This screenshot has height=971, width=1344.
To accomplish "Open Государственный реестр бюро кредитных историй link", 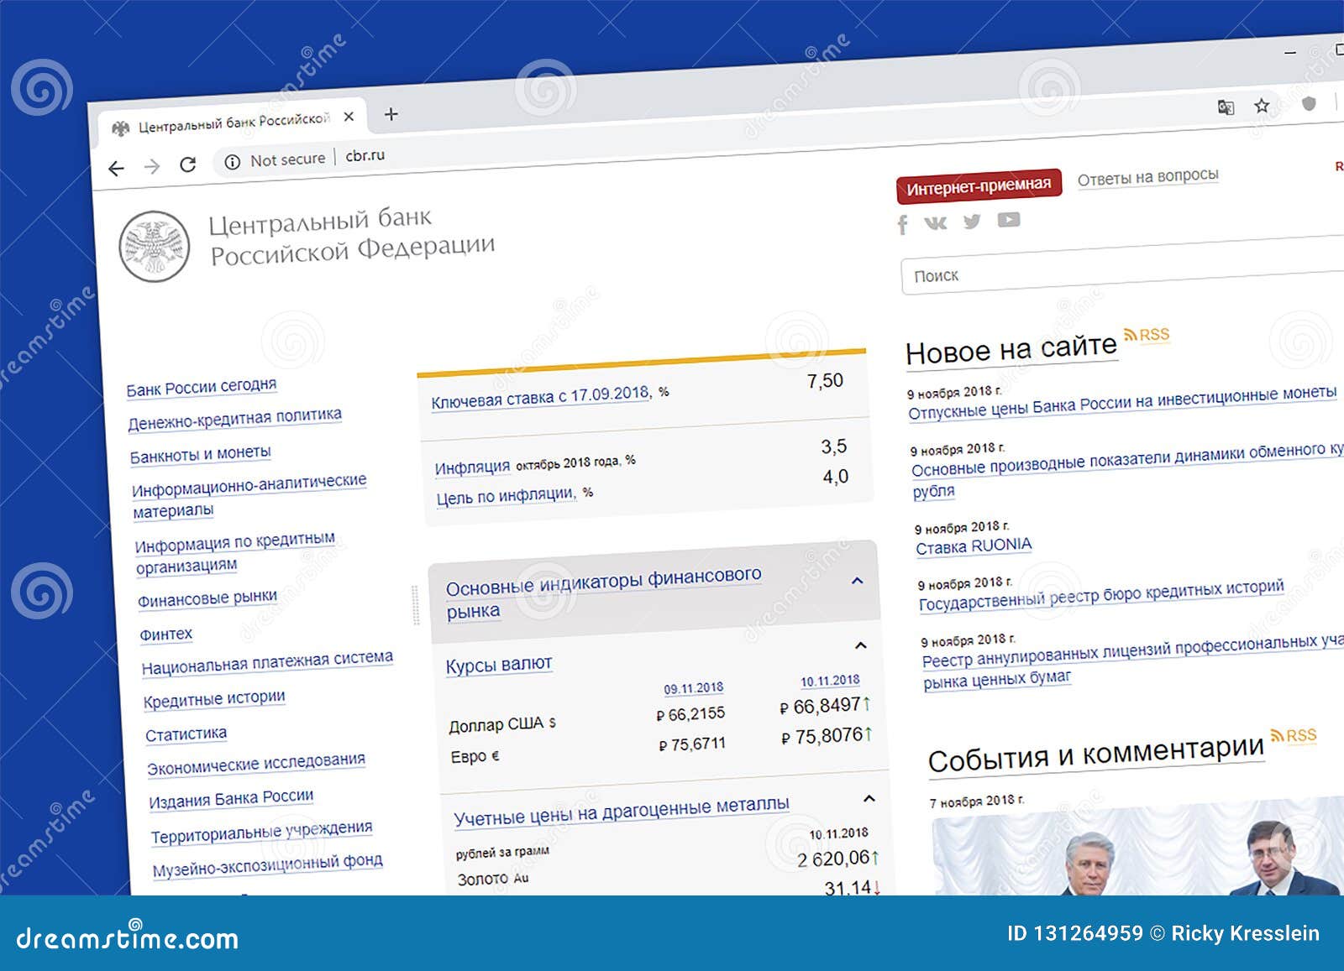I will pyautogui.click(x=1101, y=595).
